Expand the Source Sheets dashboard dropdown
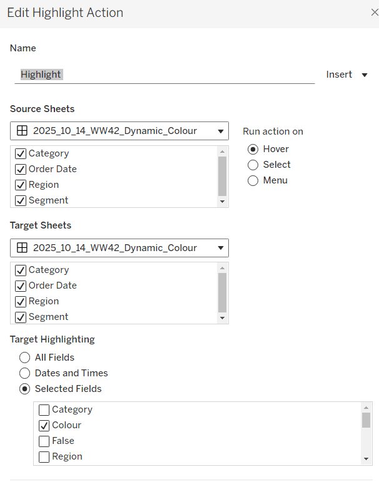 click(220, 131)
